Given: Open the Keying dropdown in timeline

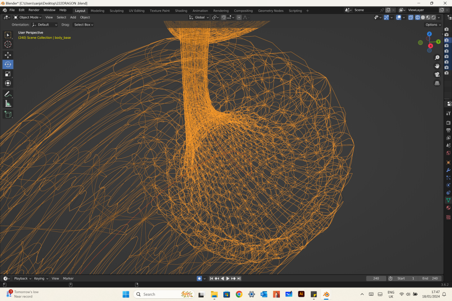Looking at the screenshot, I should (x=41, y=279).
